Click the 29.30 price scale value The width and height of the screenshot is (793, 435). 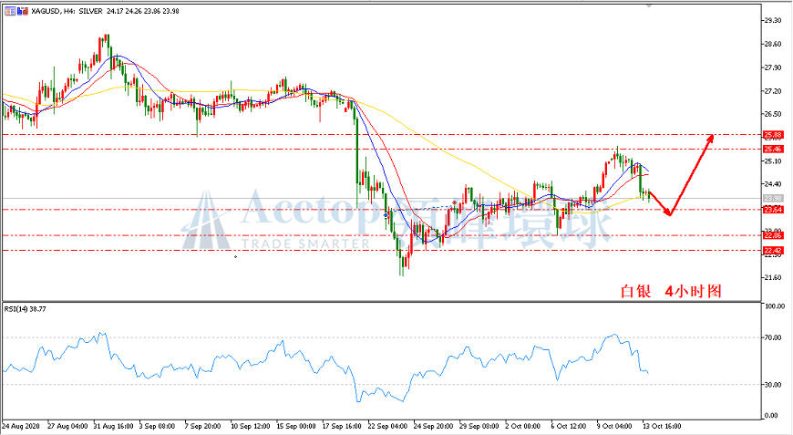coord(773,21)
